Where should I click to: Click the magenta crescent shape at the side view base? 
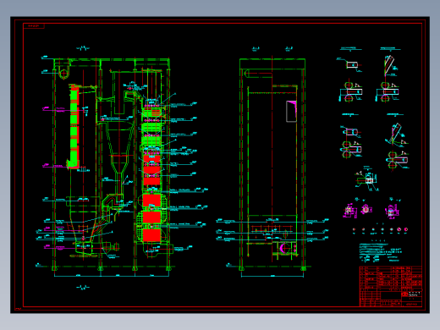click(x=282, y=248)
